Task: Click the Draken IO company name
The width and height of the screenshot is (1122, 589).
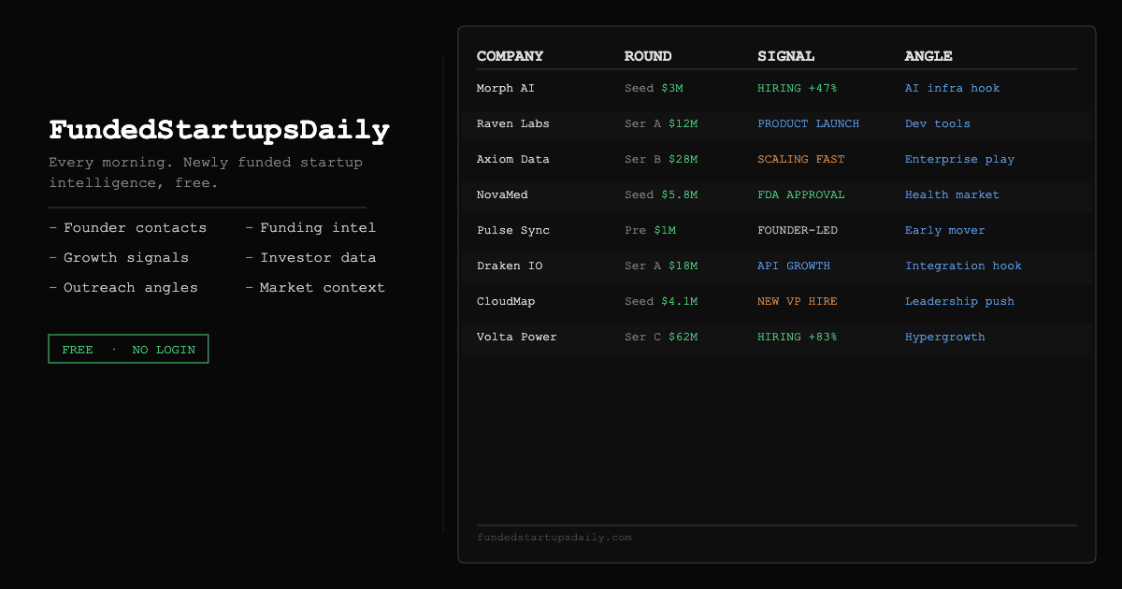Action: coord(510,266)
